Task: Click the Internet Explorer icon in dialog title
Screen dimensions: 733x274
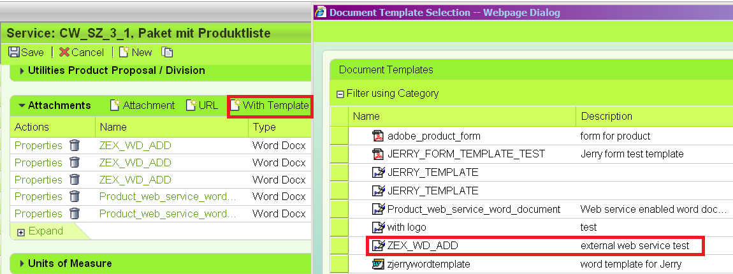Action: [x=321, y=12]
